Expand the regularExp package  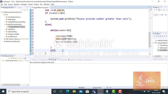[x=5, y=29]
